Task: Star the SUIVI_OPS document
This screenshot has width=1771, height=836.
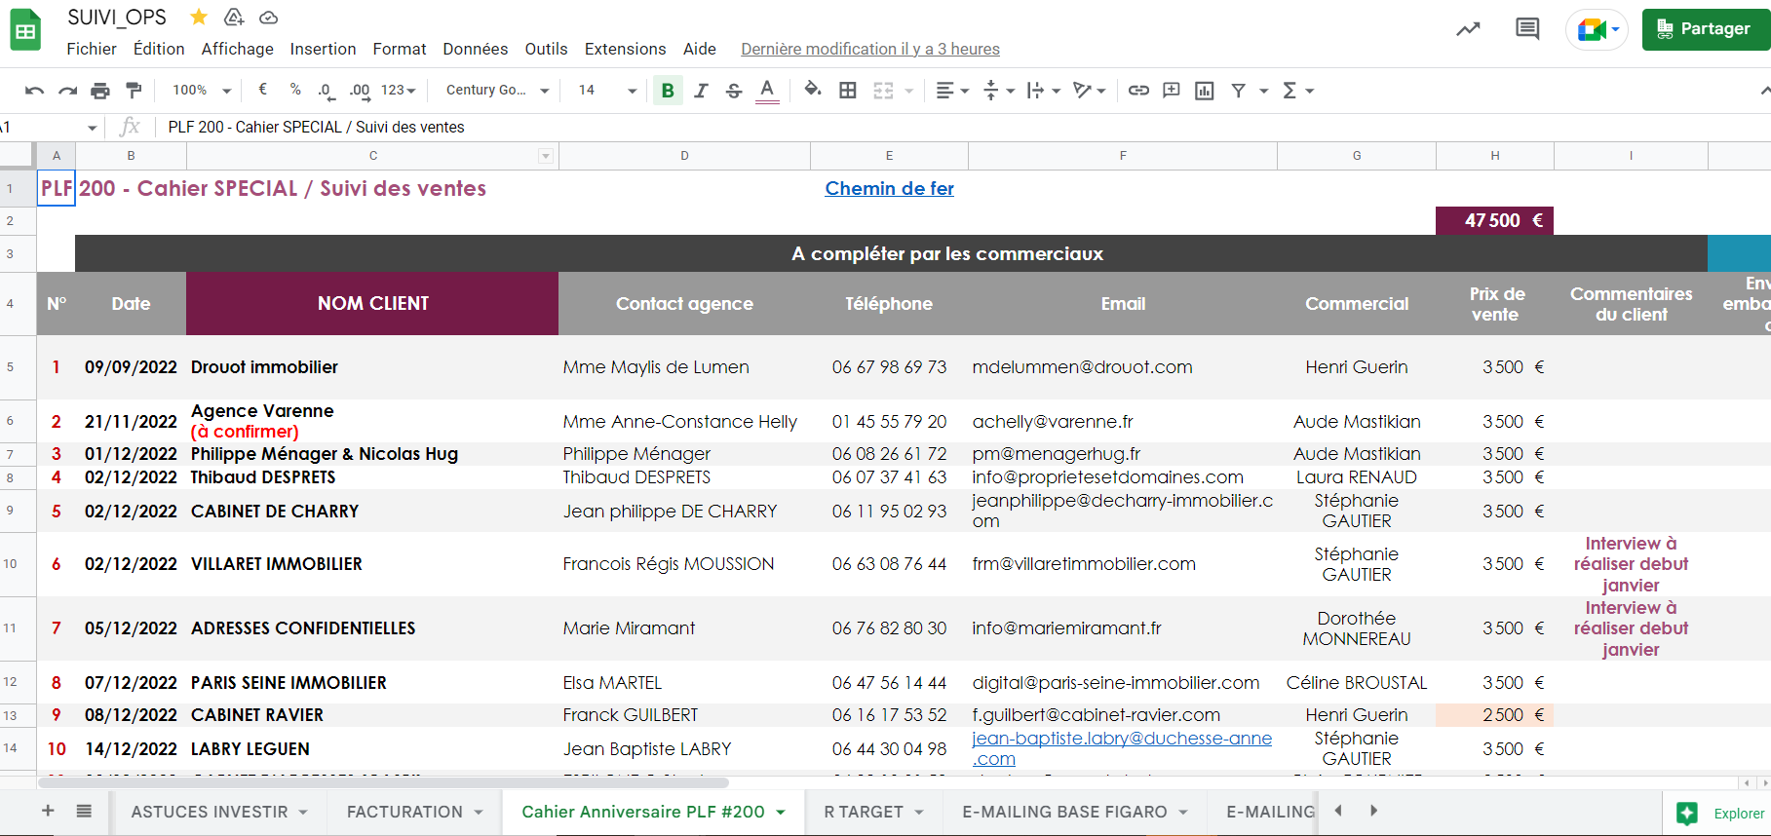Action: click(x=199, y=18)
